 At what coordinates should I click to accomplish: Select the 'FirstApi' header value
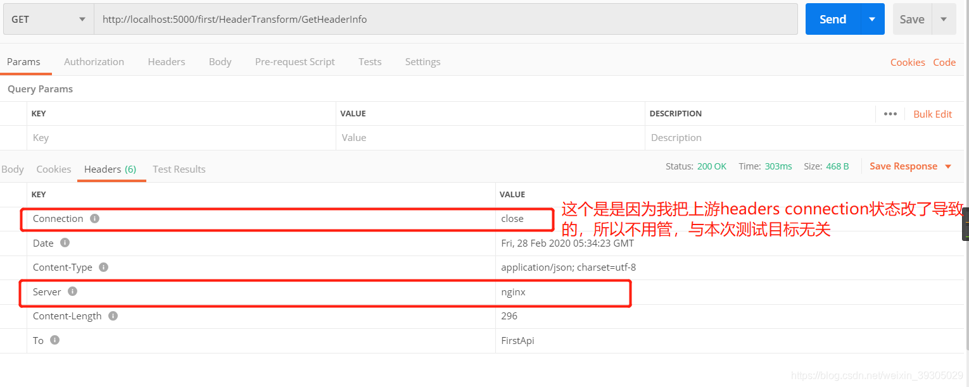pos(517,340)
